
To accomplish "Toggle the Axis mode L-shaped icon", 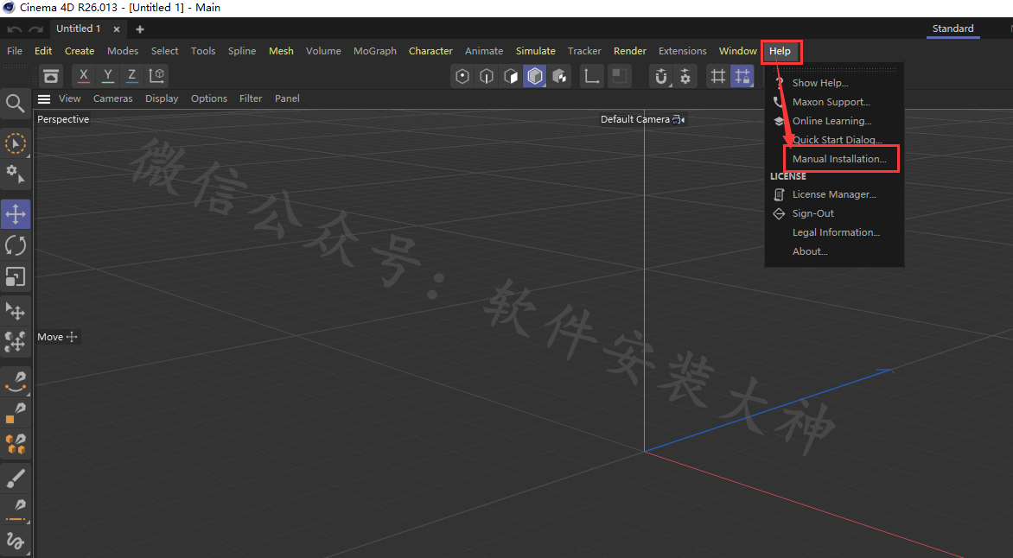I will coord(591,76).
